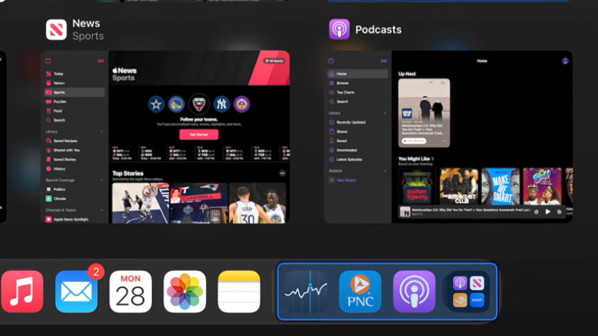
Task: Collapse the Library section in News
Action: tap(102, 132)
